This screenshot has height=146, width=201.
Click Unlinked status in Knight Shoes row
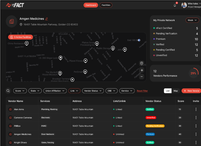[x=119, y=143]
